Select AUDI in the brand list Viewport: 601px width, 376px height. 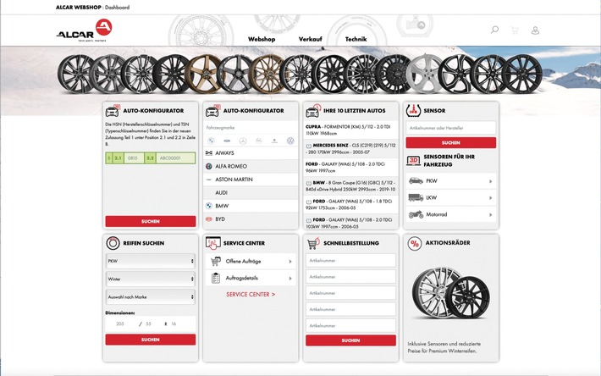click(251, 192)
